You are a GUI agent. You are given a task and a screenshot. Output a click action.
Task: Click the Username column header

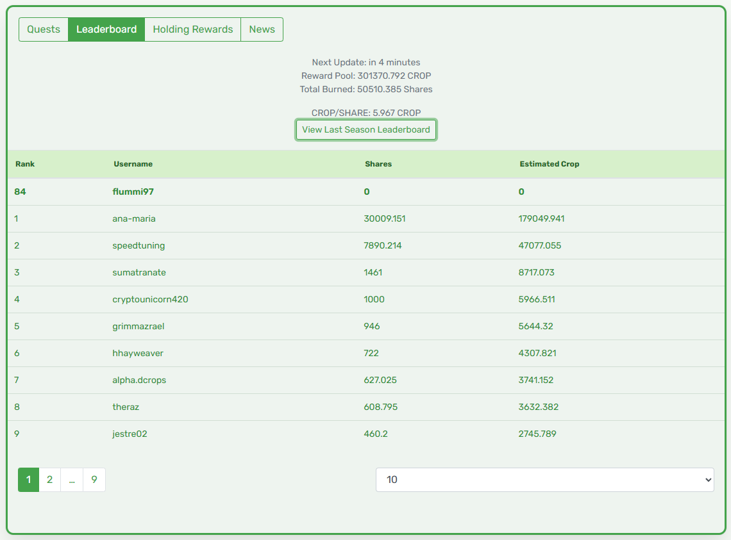[x=133, y=164]
